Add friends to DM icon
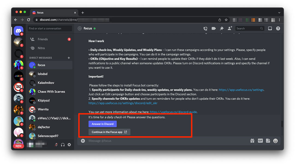This screenshot has width=295, height=165. click(230, 28)
